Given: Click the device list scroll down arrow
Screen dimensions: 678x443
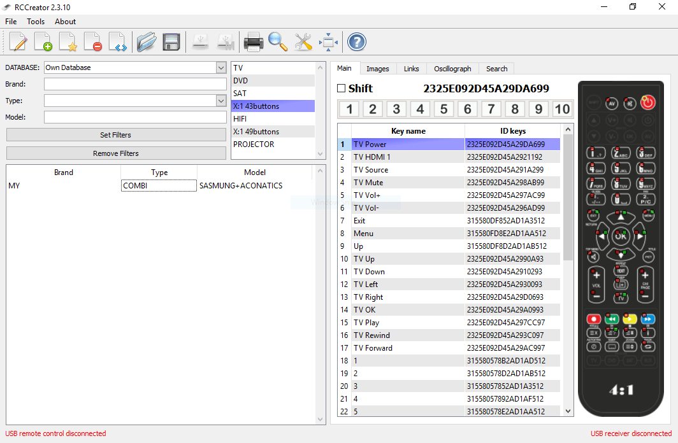Looking at the screenshot, I should [x=320, y=153].
